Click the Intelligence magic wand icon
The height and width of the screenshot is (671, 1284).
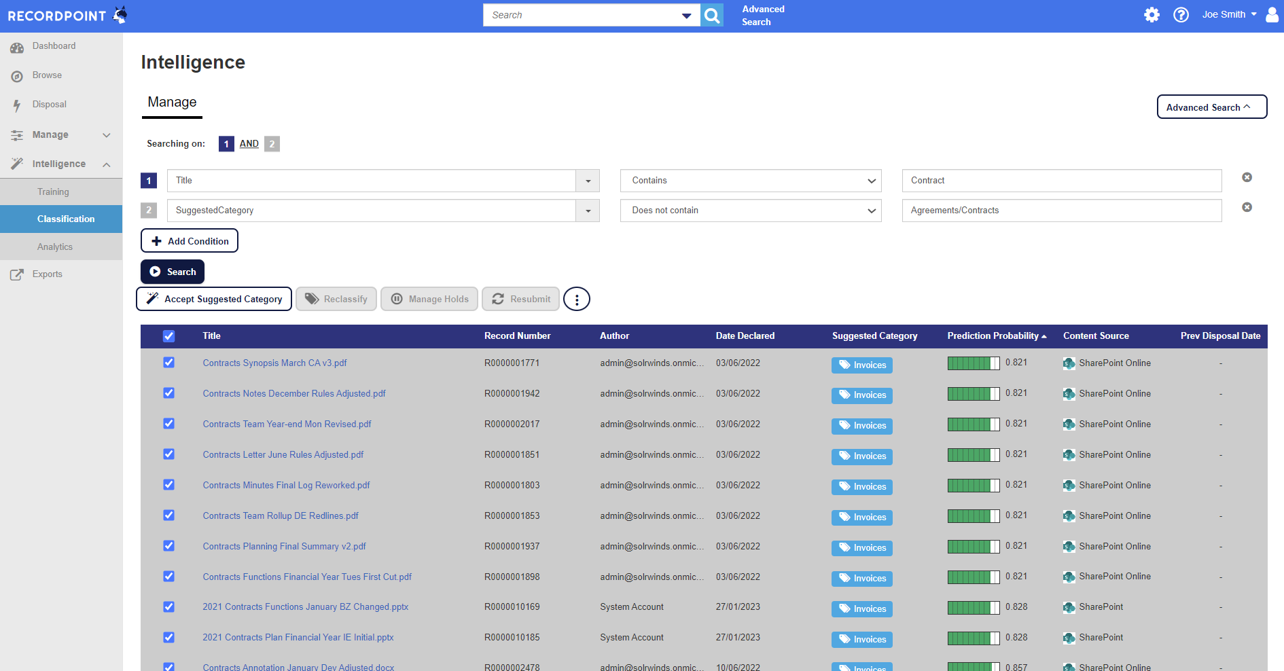click(17, 164)
